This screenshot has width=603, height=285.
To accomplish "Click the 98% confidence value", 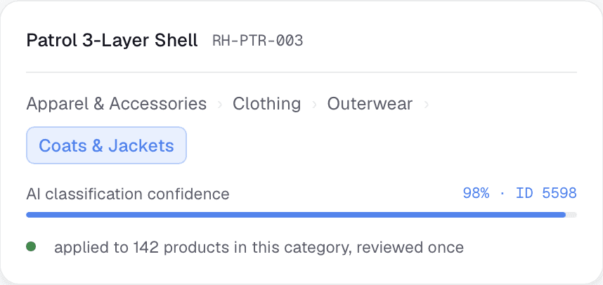I will [x=476, y=193].
